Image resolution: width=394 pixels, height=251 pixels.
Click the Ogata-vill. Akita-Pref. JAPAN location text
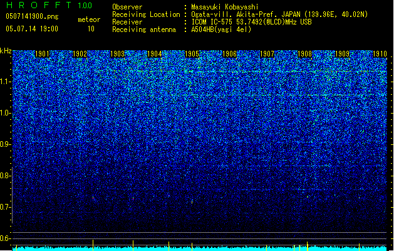279,14
